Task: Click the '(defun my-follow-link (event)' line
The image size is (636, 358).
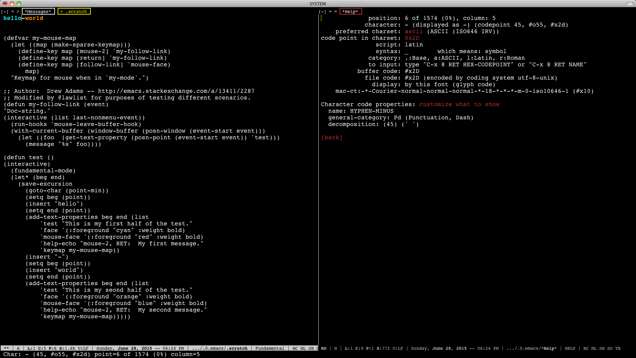Action: [56, 104]
